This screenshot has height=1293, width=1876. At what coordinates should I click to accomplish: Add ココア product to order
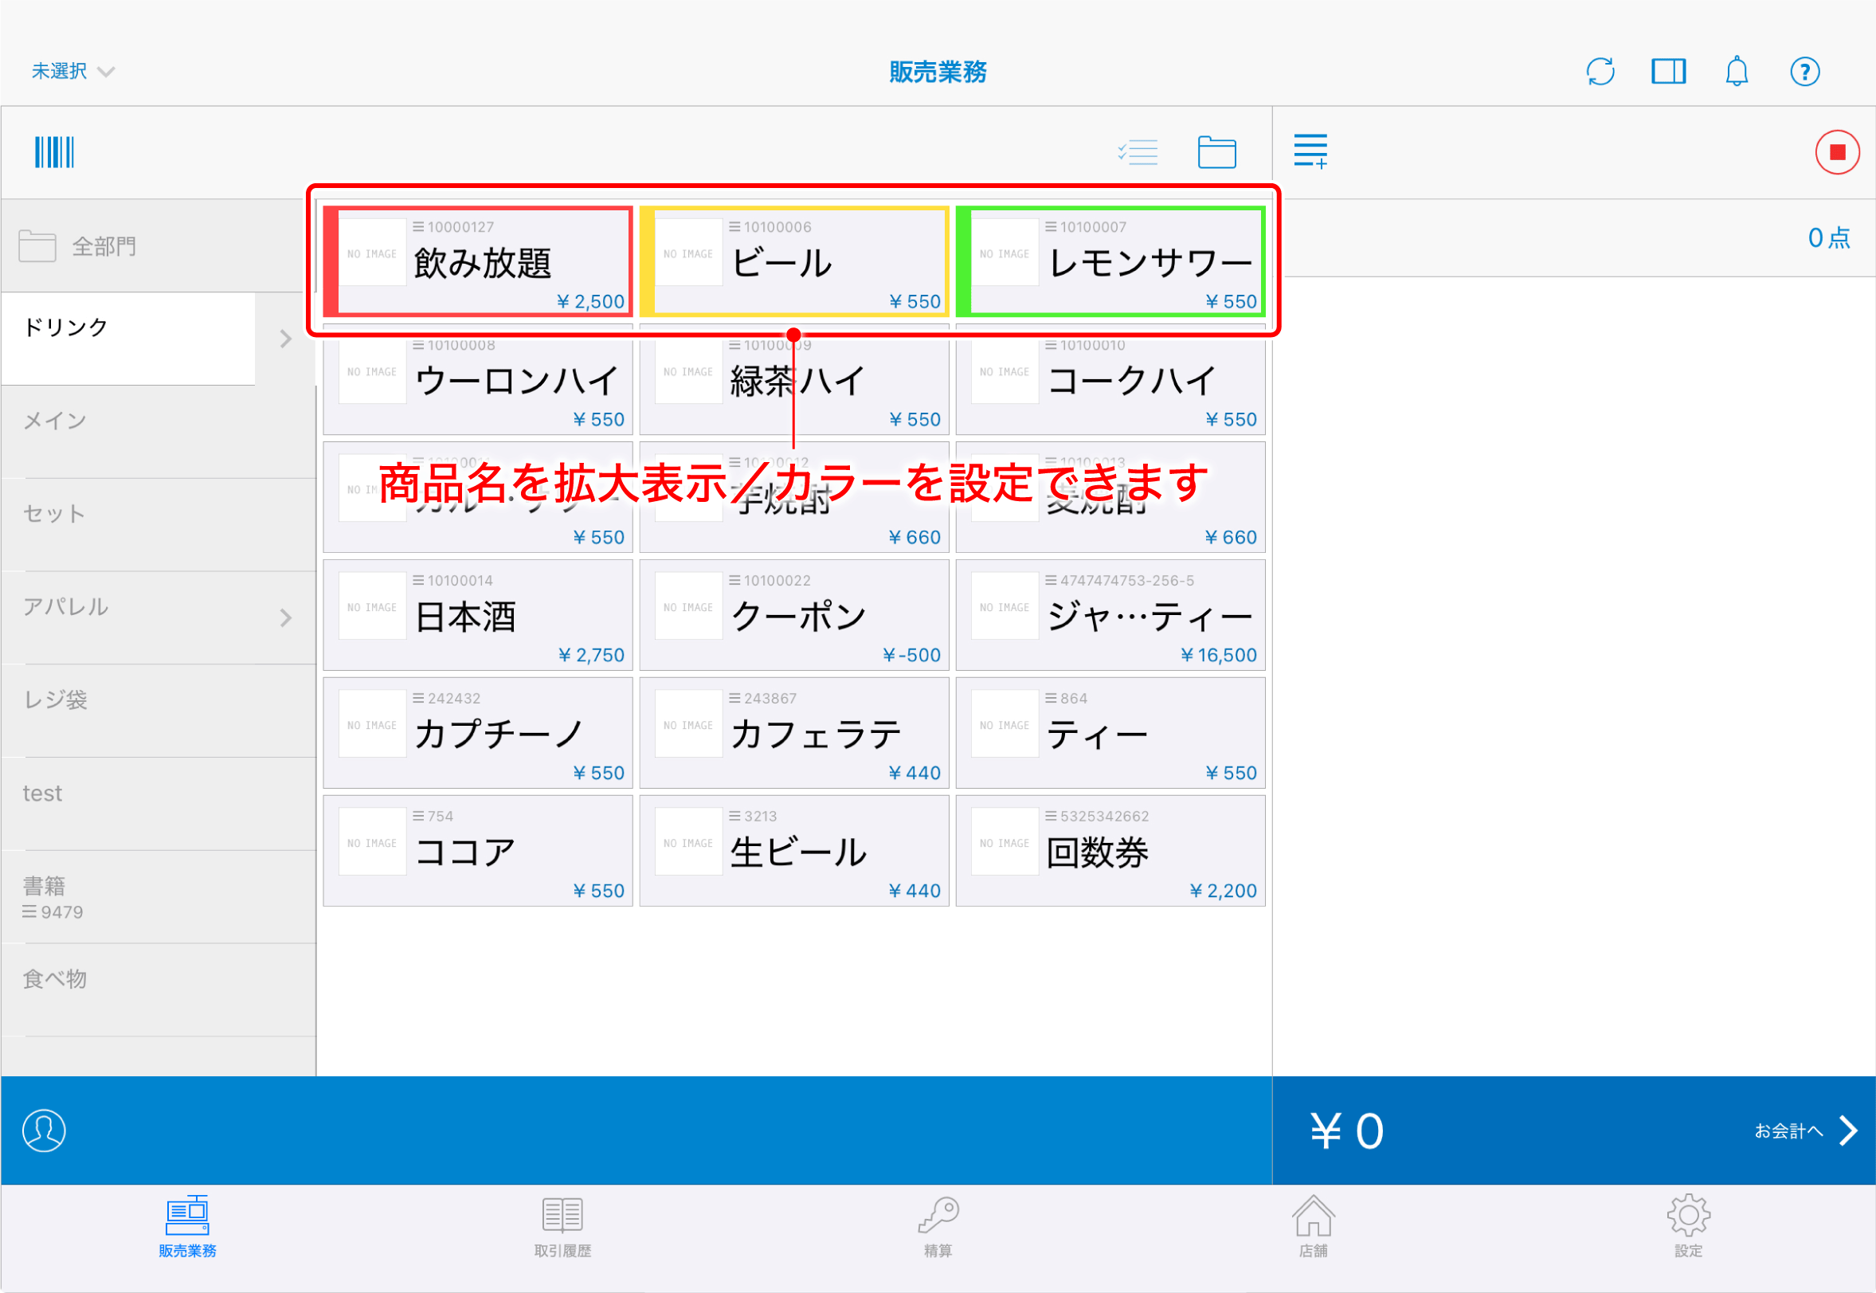(x=478, y=851)
